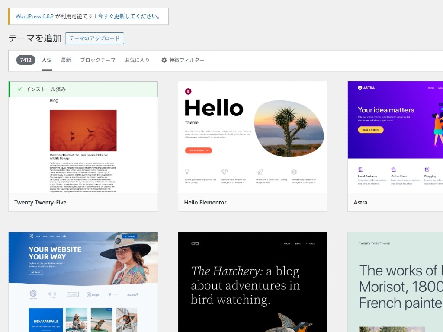Click NEW ARRIVALS tile in Kadence preview
This screenshot has width=443, height=332.
point(46,320)
